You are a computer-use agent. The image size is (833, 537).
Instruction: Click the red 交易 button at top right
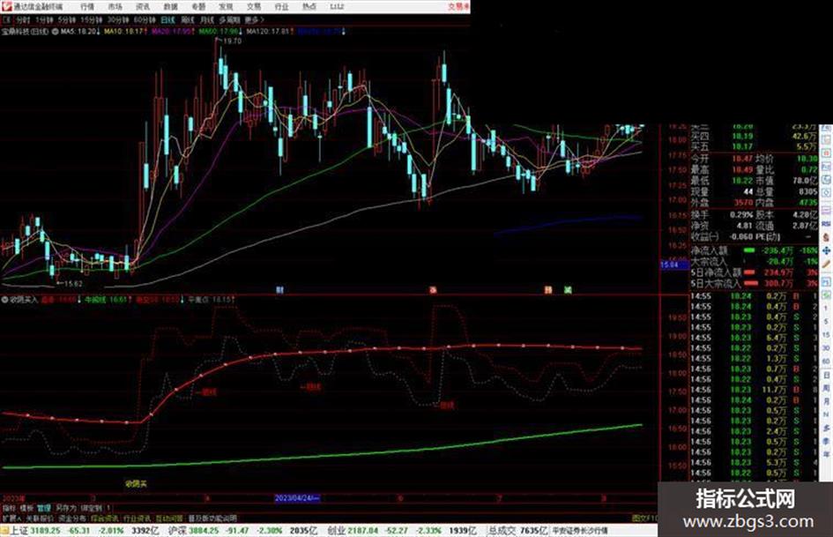(x=458, y=6)
